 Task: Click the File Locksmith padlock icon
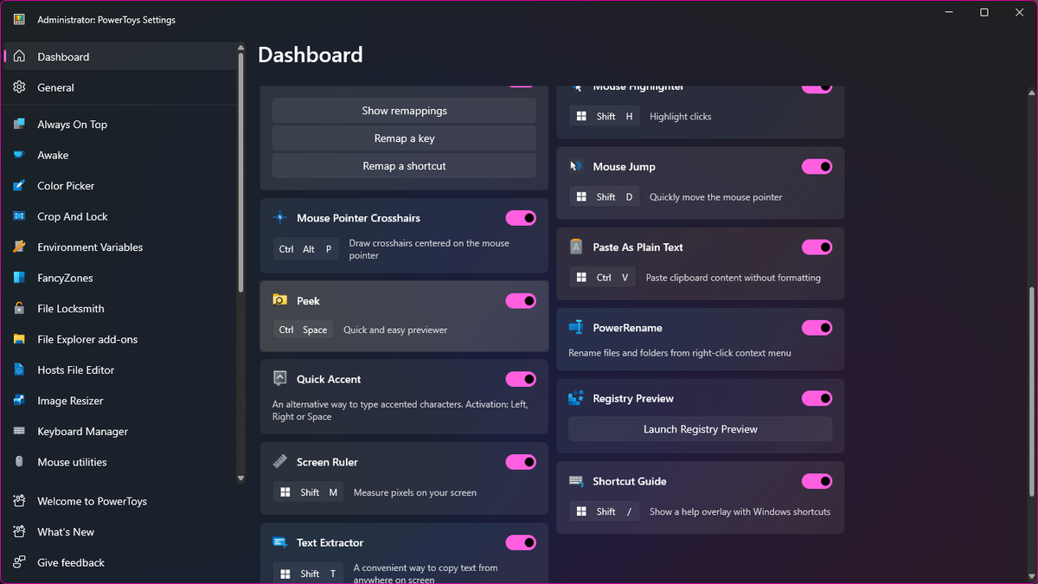click(21, 308)
